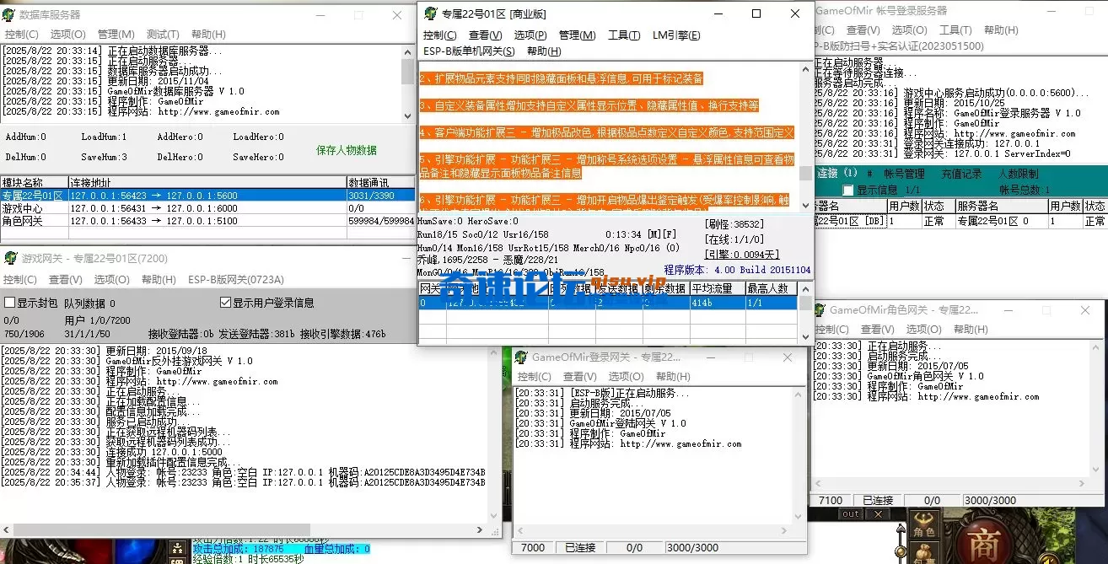The image size is (1108, 564).
Task: Open 查看(V) menu in login gateway window
Action: pos(579,377)
